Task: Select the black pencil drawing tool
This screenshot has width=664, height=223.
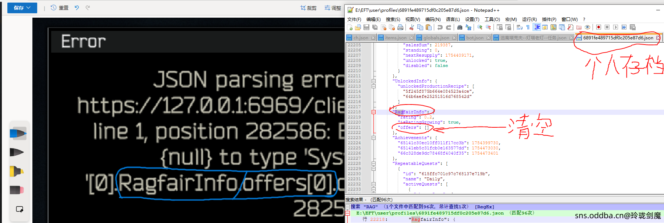Action: (x=17, y=152)
